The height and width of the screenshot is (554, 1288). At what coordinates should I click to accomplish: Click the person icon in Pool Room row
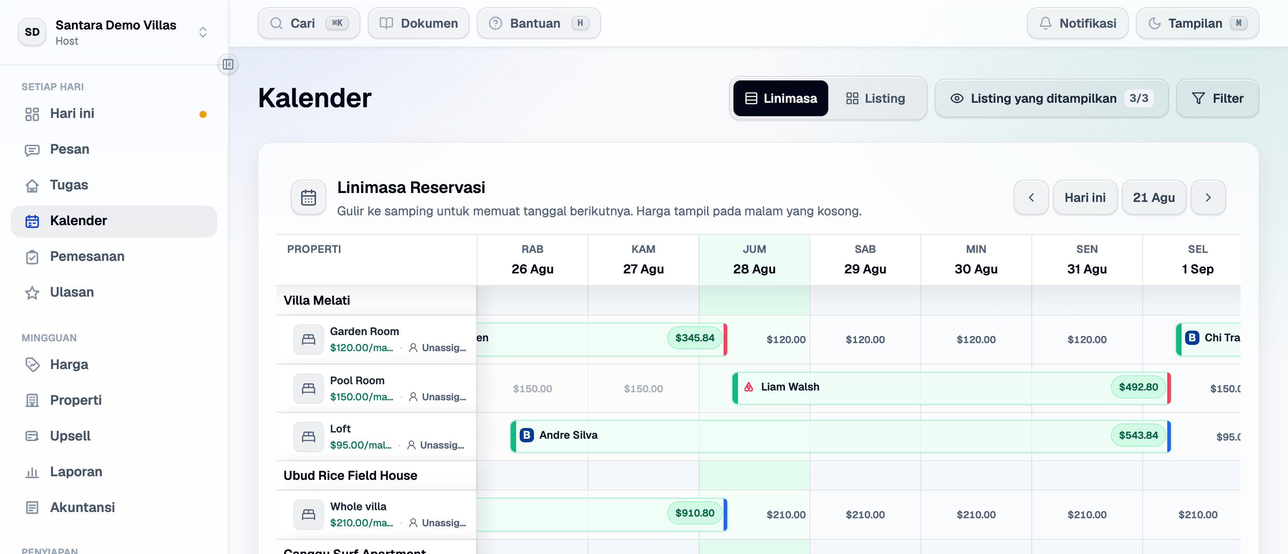coord(413,397)
